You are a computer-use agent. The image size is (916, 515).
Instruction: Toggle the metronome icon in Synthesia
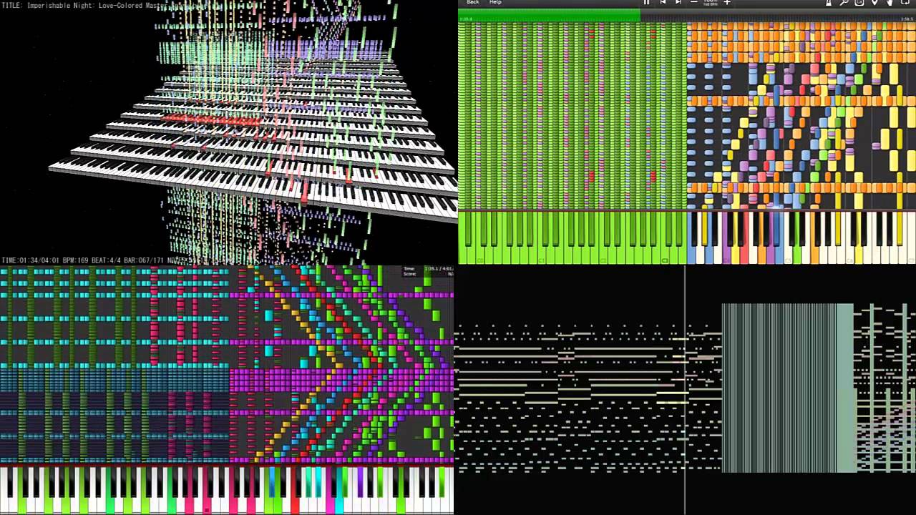click(x=829, y=3)
